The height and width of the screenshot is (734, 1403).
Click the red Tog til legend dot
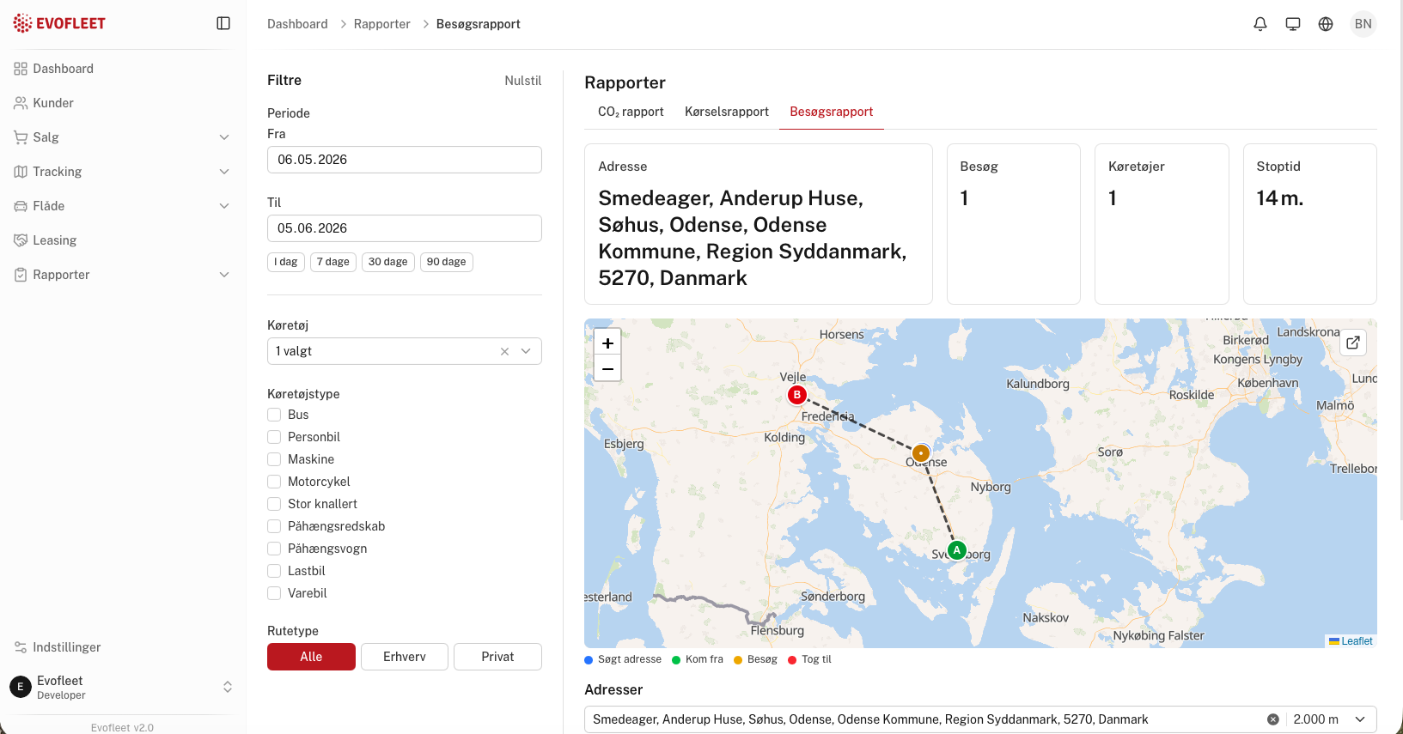[x=792, y=660]
